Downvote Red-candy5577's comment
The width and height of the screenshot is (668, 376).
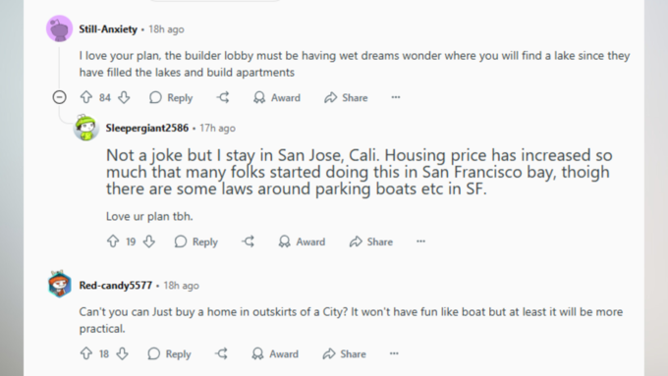tap(123, 353)
